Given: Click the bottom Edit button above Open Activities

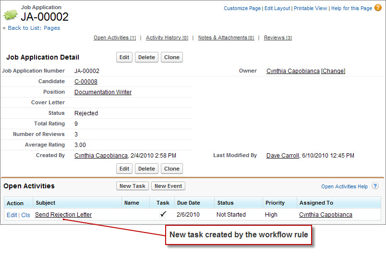Looking at the screenshot, I should pyautogui.click(x=124, y=169).
